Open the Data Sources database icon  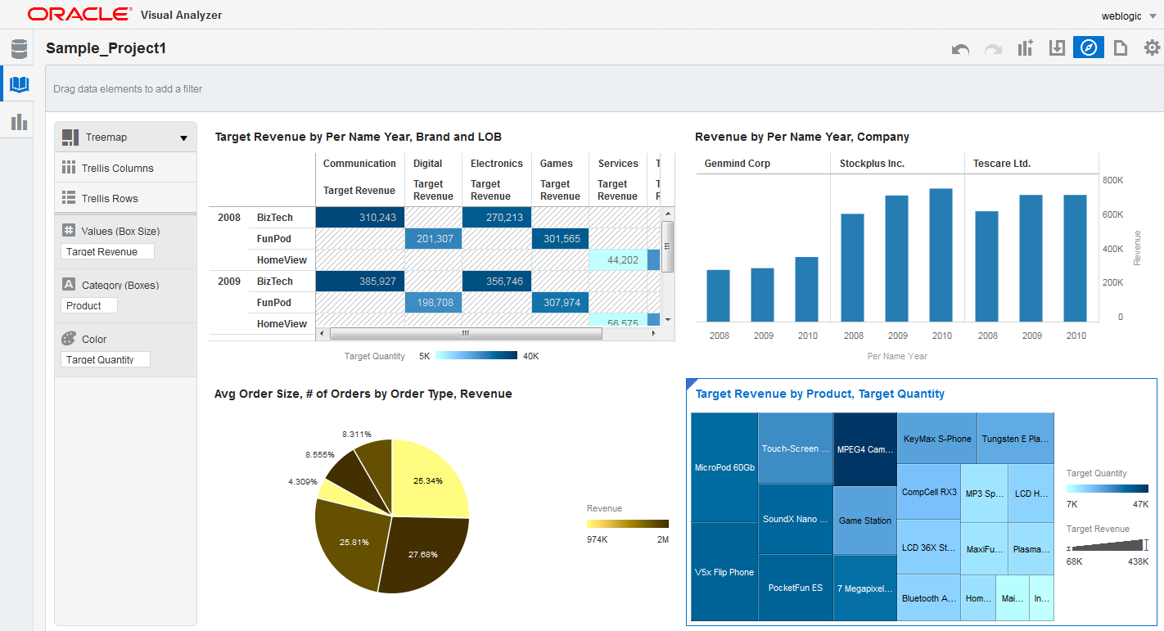pyautogui.click(x=19, y=49)
